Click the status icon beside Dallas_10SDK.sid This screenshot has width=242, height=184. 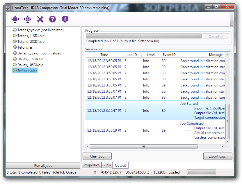pyautogui.click(x=15, y=65)
